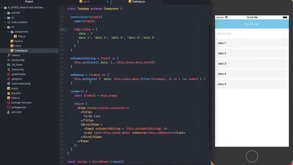
Task: Open yarn.lock from the file tree
Action: point(16,112)
